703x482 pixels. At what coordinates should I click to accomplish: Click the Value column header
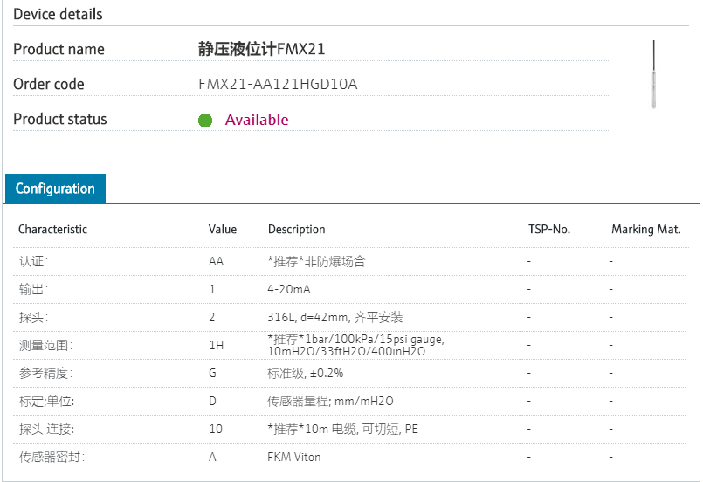(223, 230)
